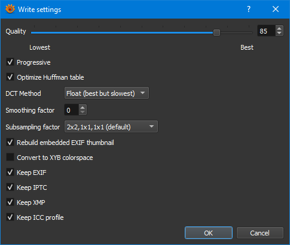This screenshot has height=245, width=290.
Task: Uncheck the Keep EXIF option
Action: (x=10, y=173)
